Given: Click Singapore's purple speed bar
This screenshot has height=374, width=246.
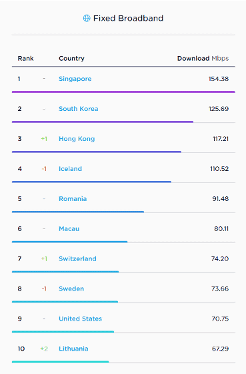Looking at the screenshot, I should tap(123, 91).
